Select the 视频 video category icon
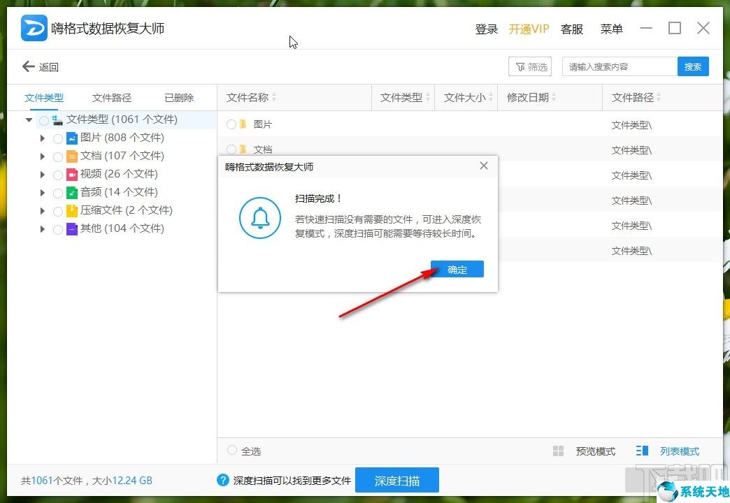730x503 pixels. point(72,174)
